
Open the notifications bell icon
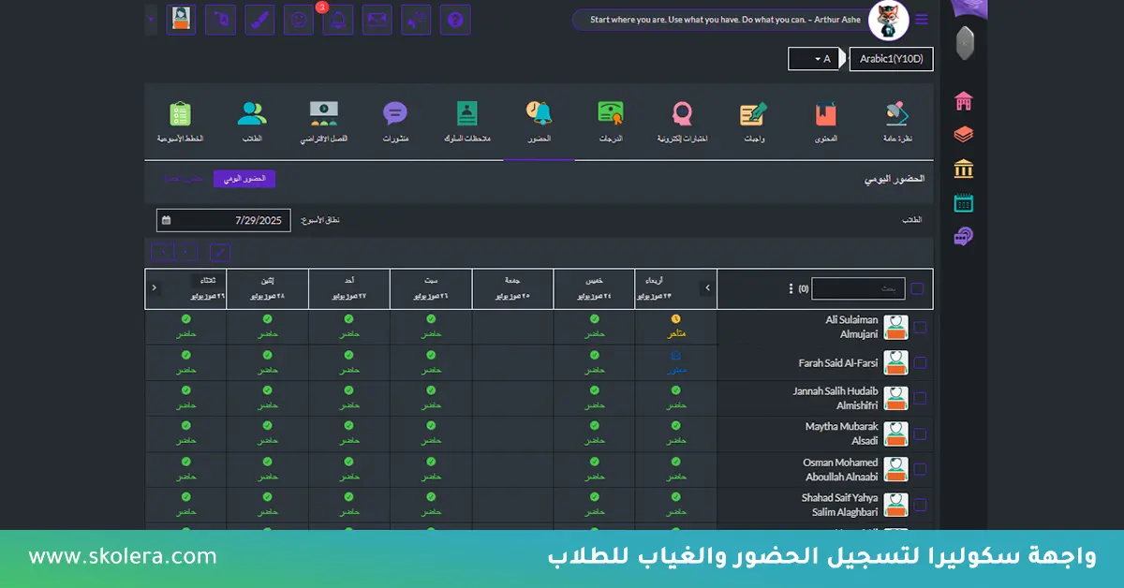337,19
